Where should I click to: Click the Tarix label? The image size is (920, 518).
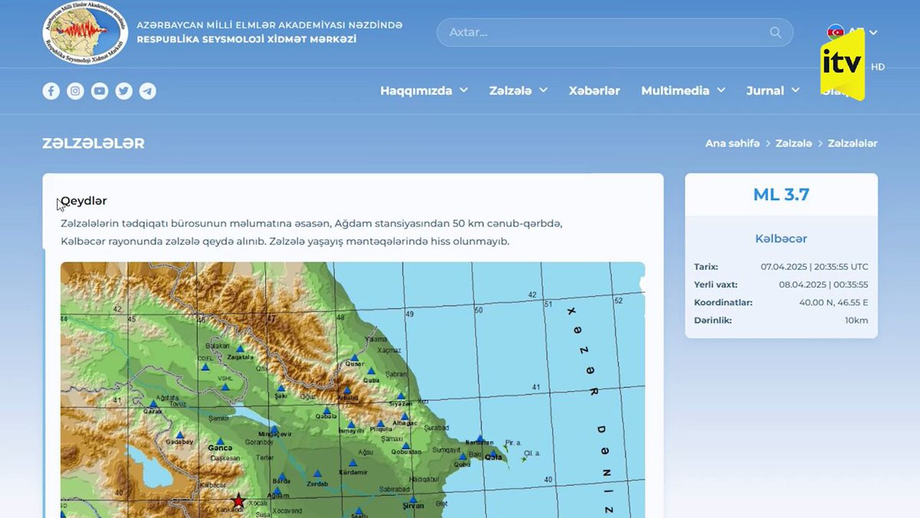(x=706, y=267)
